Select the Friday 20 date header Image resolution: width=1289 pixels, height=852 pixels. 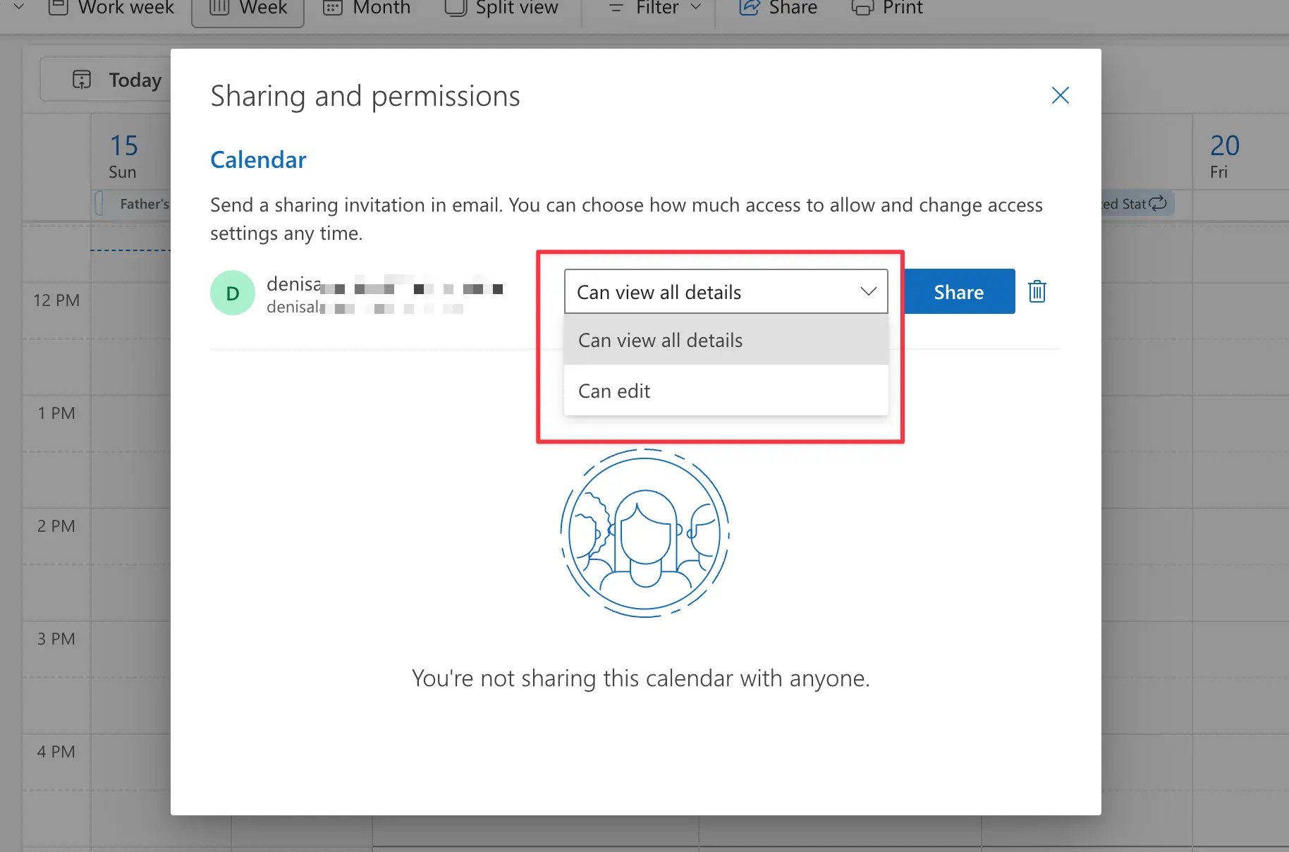(x=1224, y=156)
